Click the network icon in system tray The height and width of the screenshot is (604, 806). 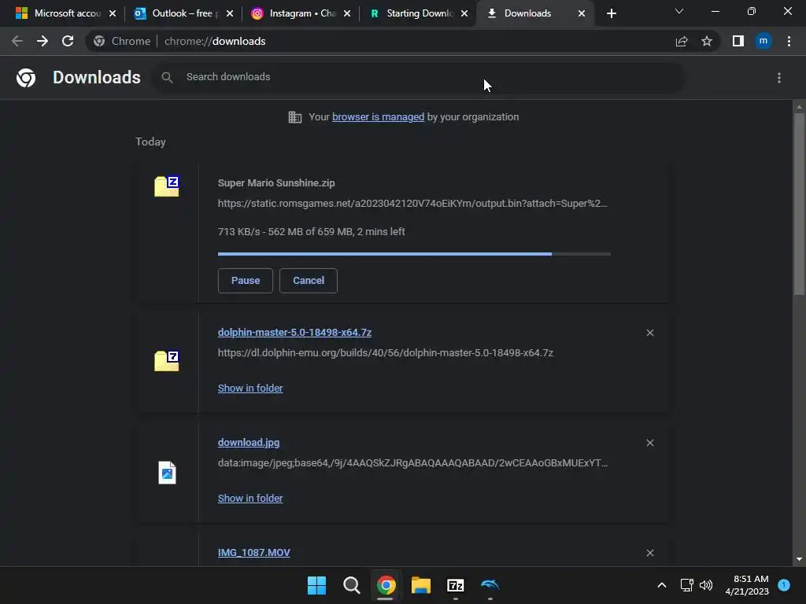(x=686, y=585)
